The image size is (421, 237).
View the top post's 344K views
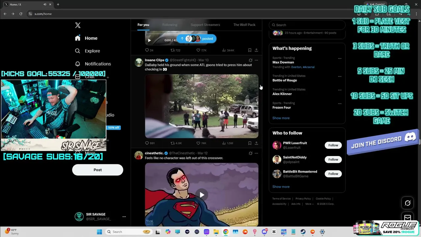228,50
